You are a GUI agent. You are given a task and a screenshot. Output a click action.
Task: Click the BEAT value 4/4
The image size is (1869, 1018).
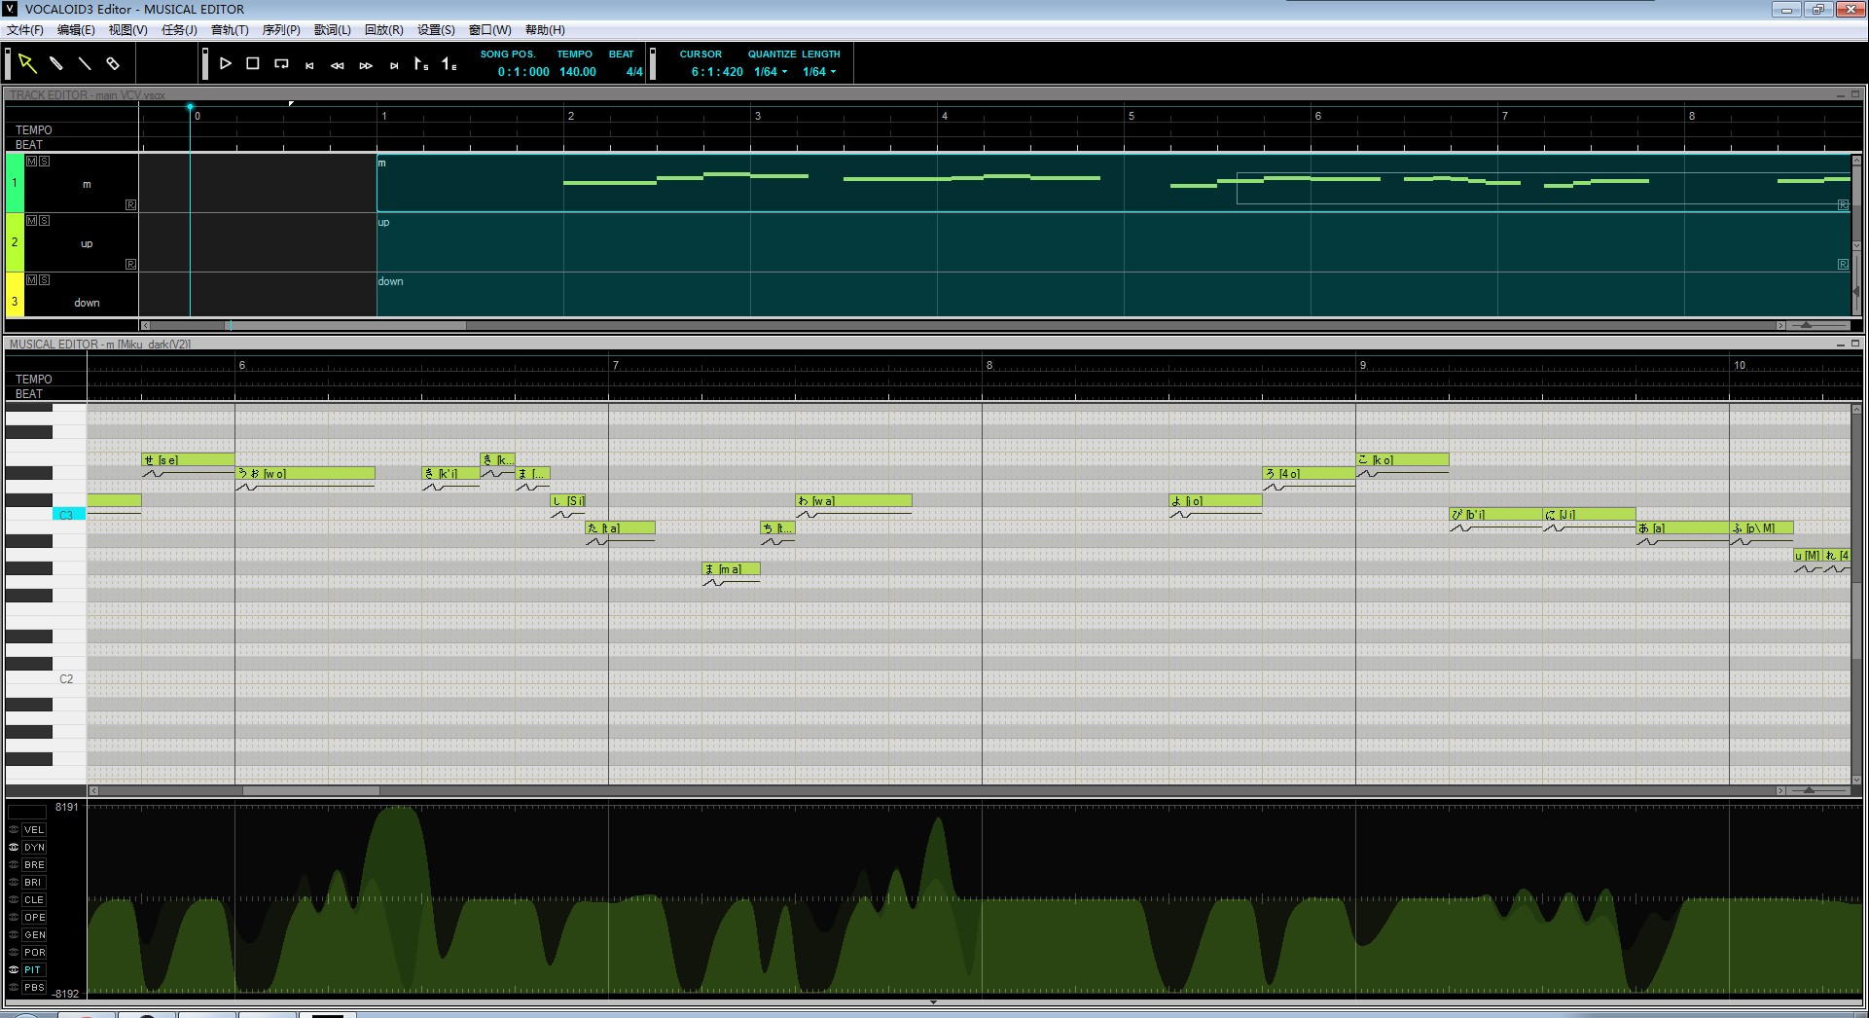point(634,72)
